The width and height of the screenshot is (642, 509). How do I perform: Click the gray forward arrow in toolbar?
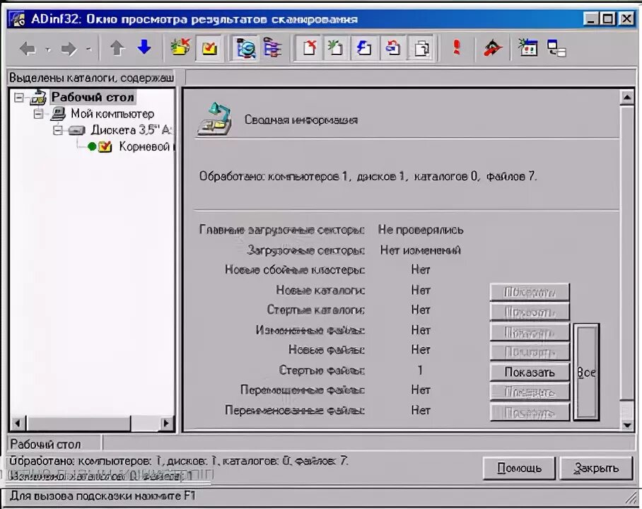69,49
